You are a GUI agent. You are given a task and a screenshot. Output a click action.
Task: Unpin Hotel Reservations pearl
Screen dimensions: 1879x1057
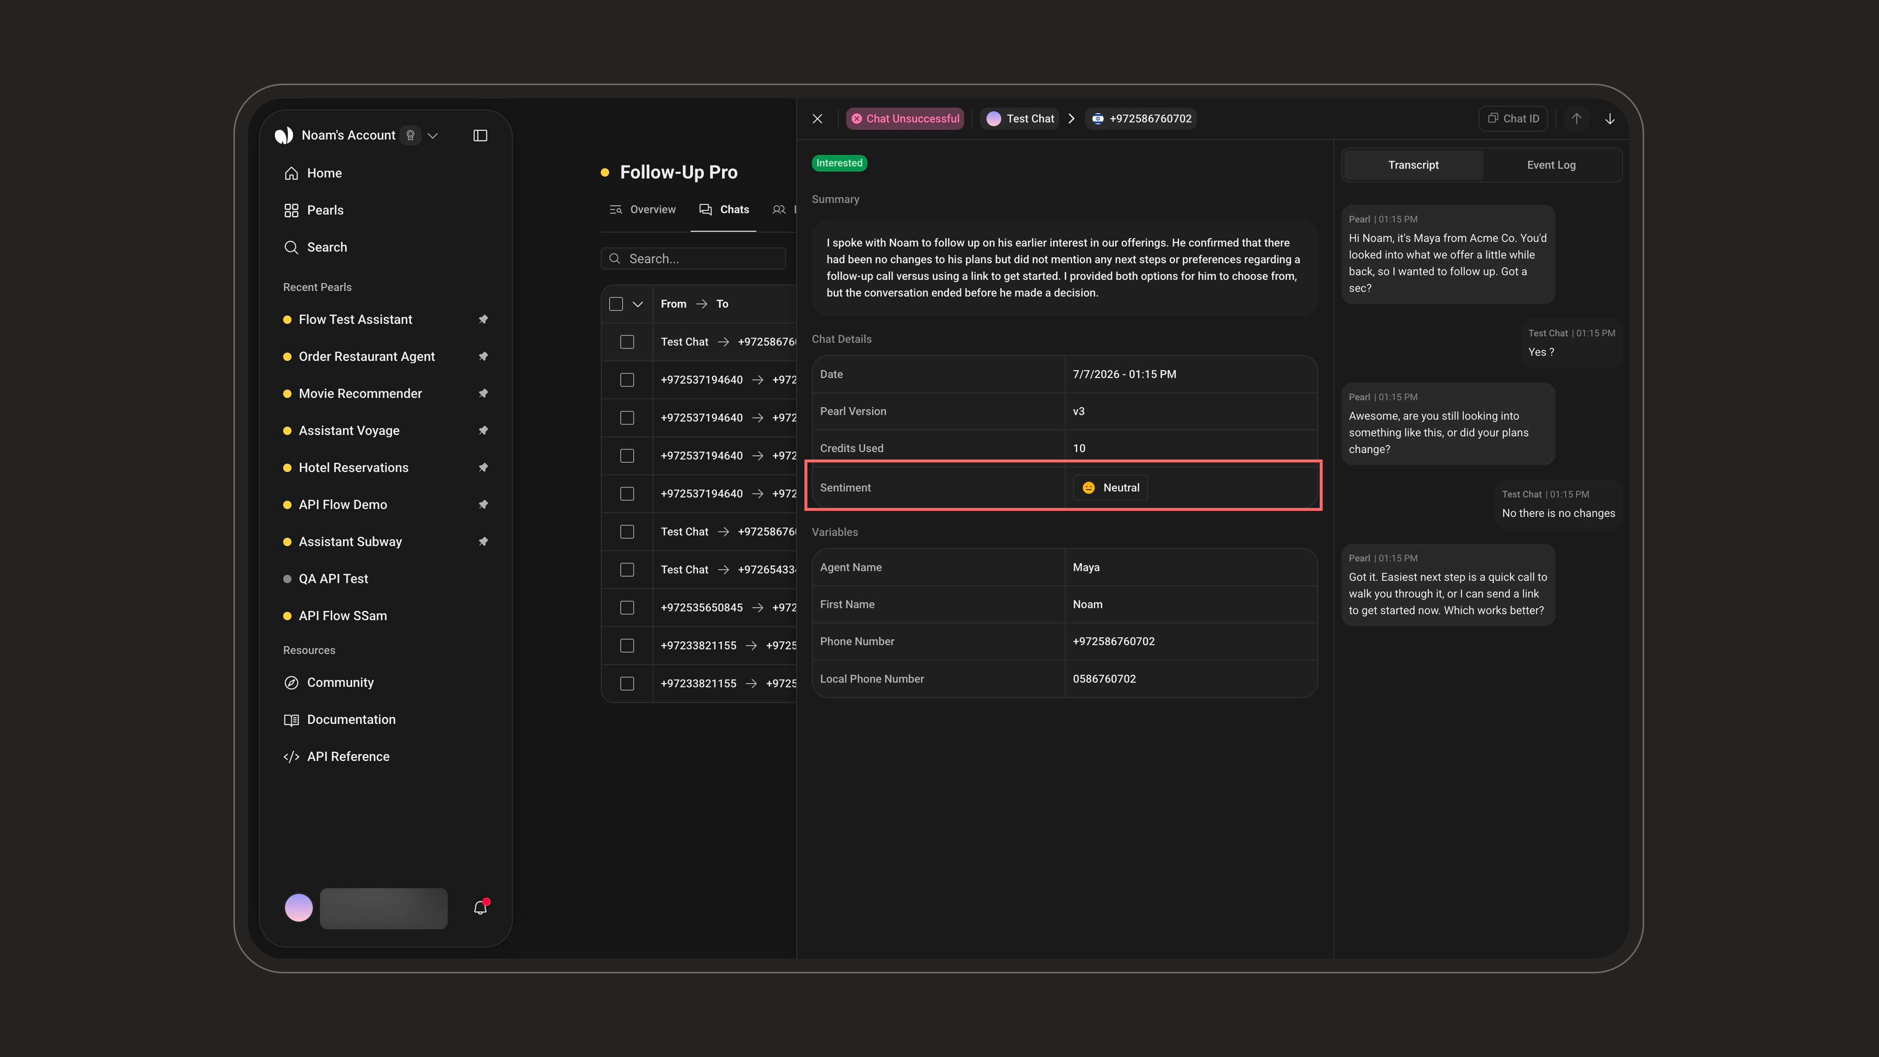483,468
